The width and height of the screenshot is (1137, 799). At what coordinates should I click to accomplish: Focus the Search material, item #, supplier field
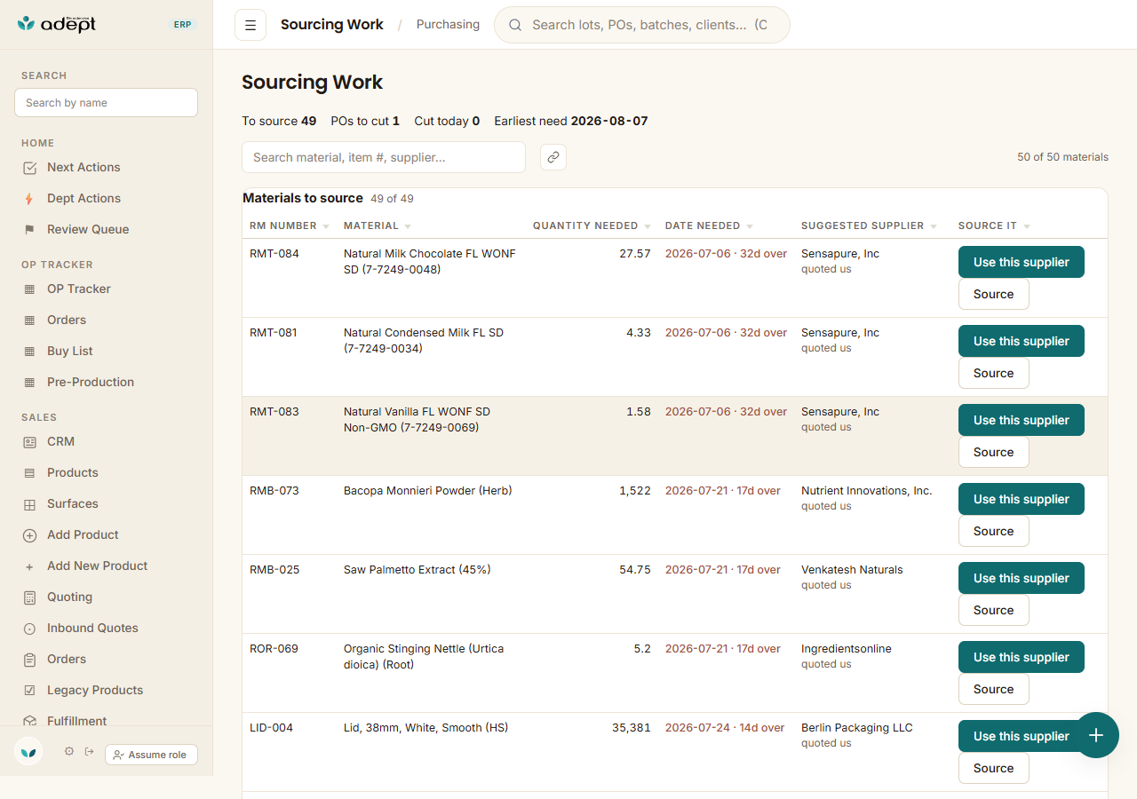tap(384, 157)
